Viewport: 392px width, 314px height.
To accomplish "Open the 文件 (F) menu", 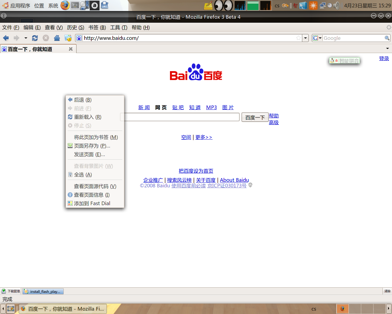I will (x=11, y=28).
